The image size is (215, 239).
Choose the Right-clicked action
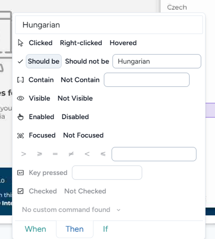81,43
